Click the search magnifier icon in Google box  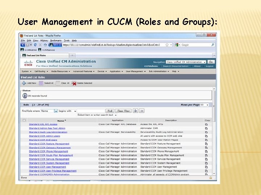click(212, 45)
